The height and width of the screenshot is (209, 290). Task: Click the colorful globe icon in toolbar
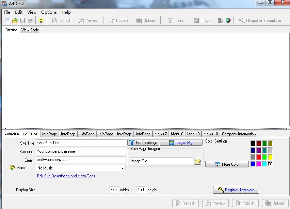coord(228,20)
